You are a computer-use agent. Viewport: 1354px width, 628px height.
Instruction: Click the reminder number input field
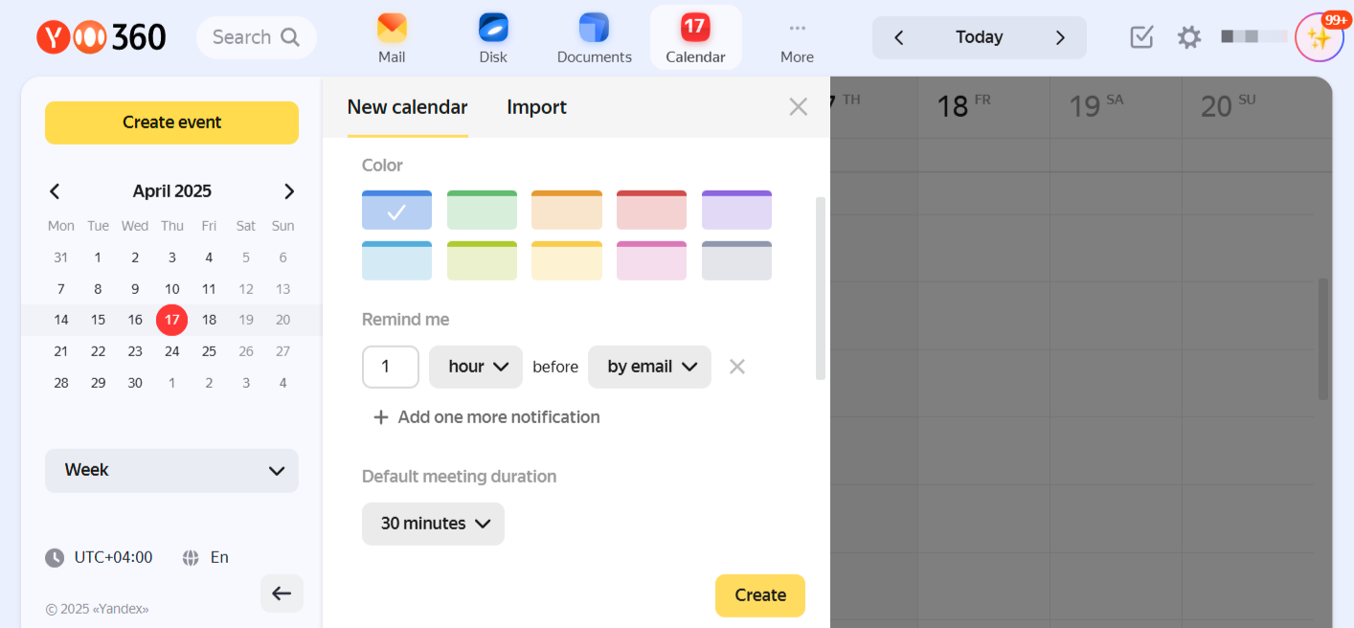(x=391, y=367)
